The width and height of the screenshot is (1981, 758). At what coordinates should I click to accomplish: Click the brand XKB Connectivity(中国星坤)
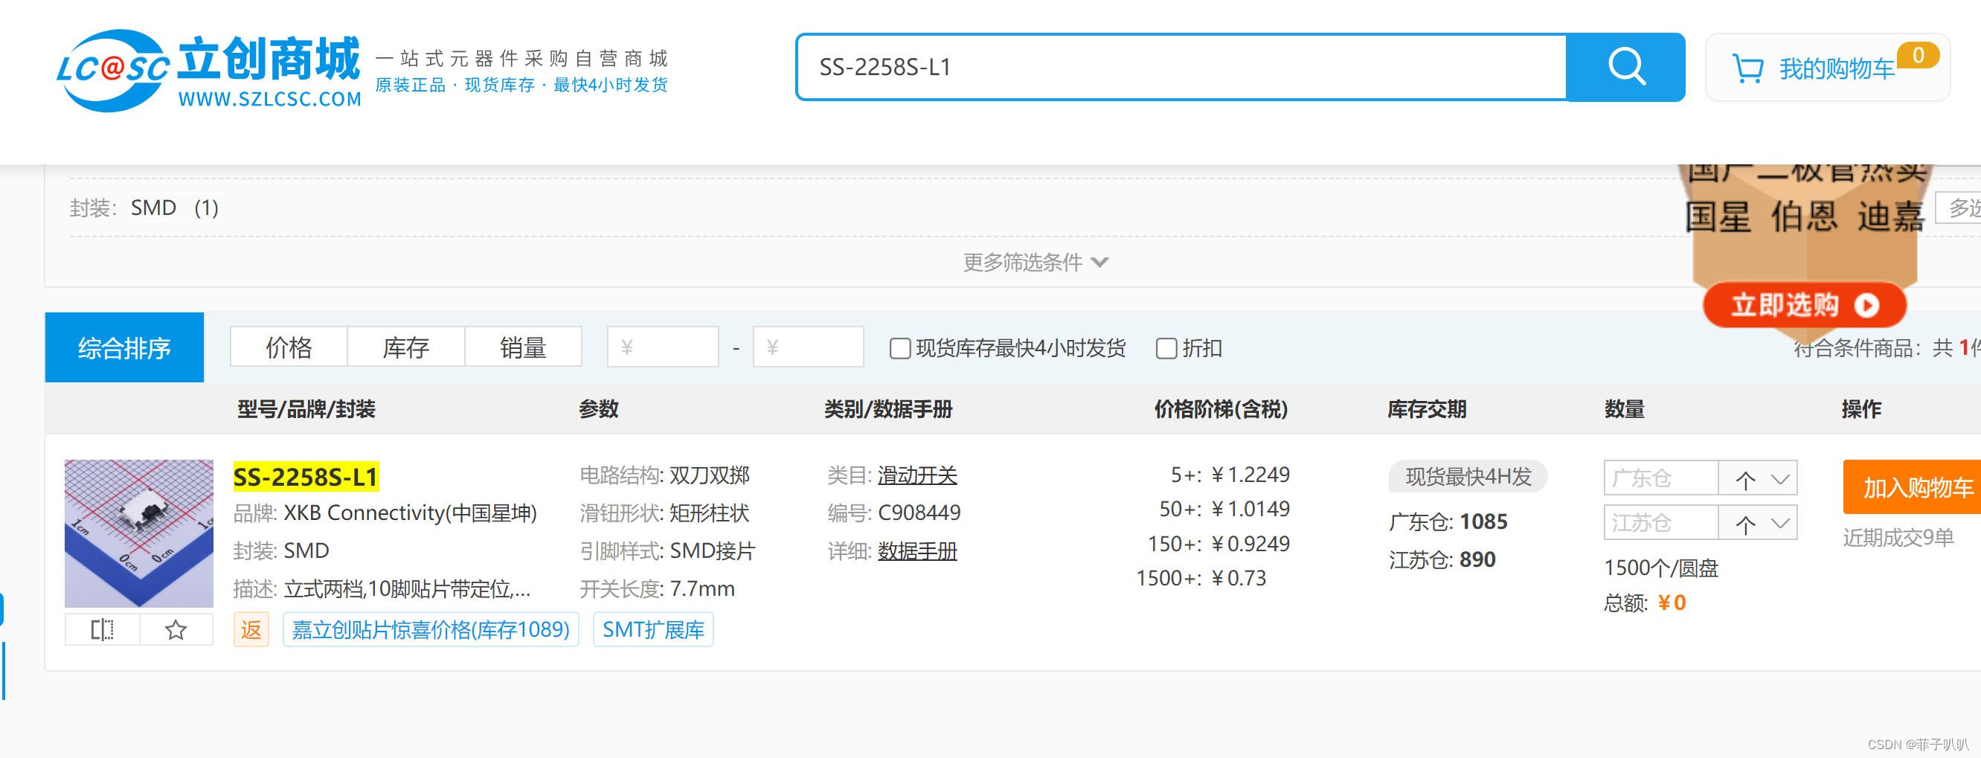[x=410, y=513]
